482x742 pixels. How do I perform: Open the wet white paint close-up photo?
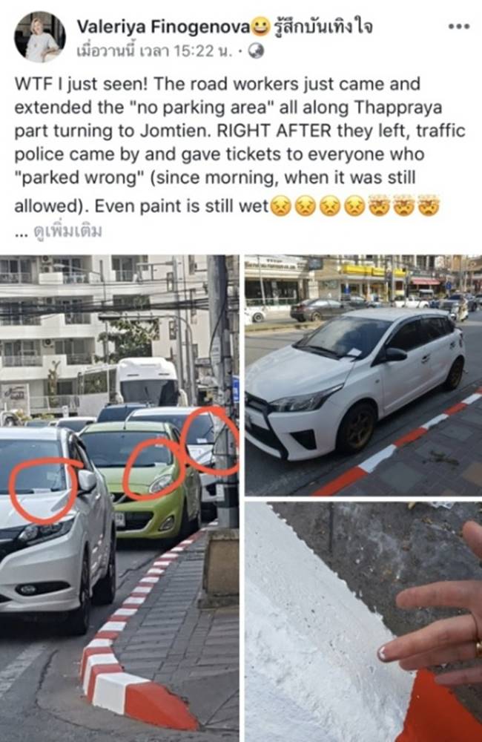point(363,622)
